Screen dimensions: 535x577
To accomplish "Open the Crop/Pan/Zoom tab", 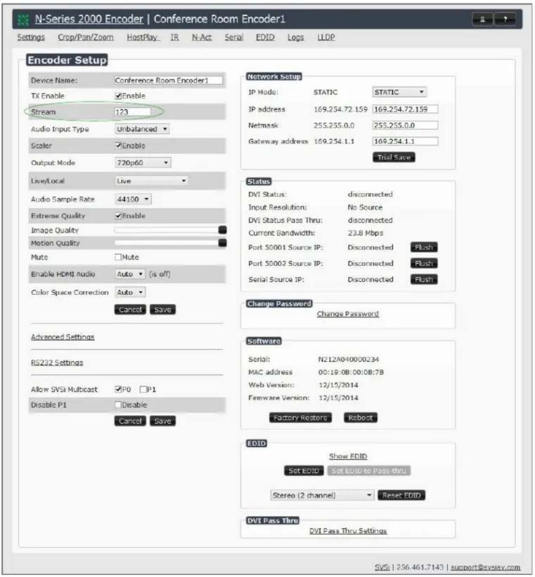I will 86,38.
